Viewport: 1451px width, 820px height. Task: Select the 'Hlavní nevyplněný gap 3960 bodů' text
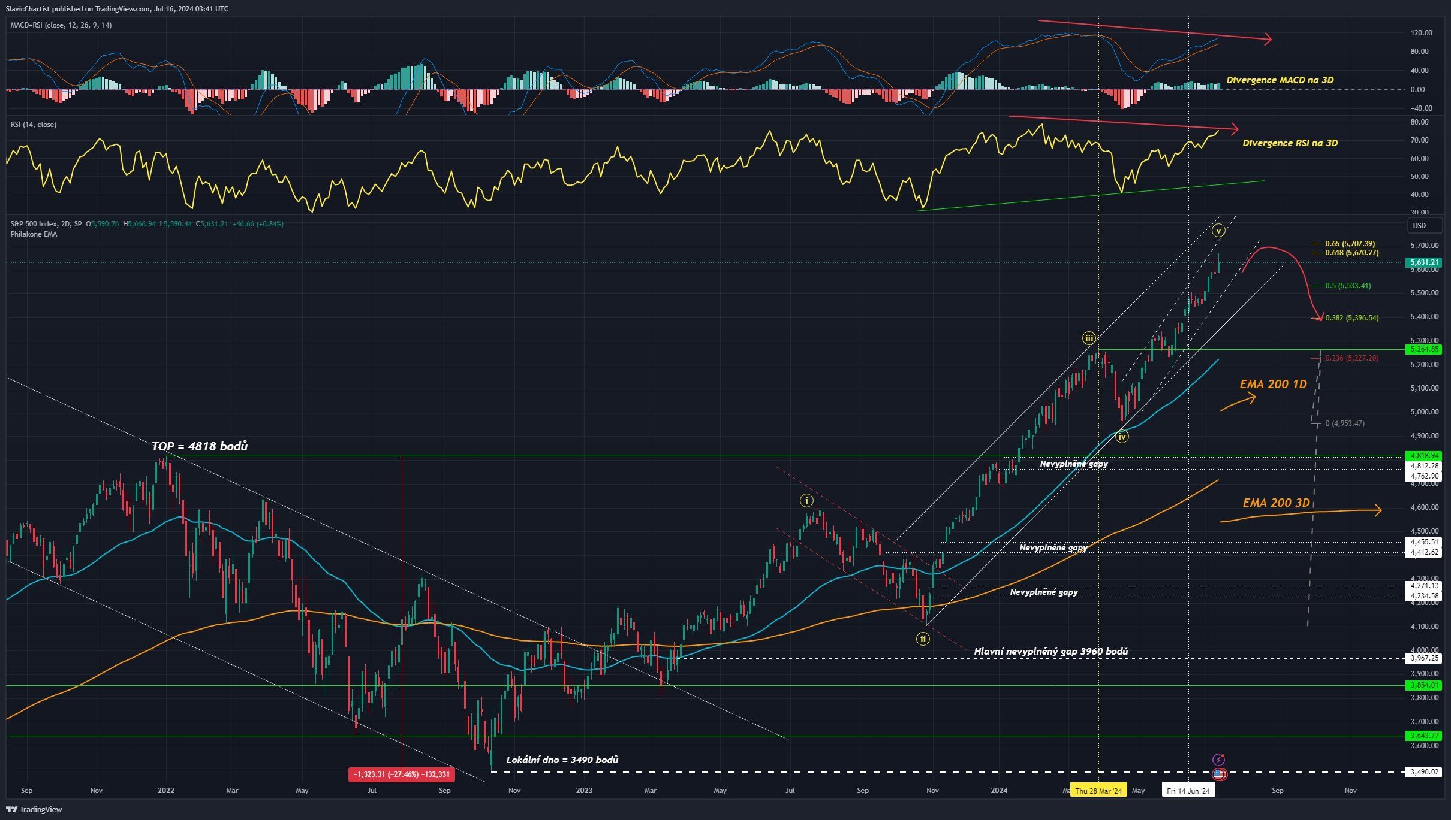[1050, 651]
